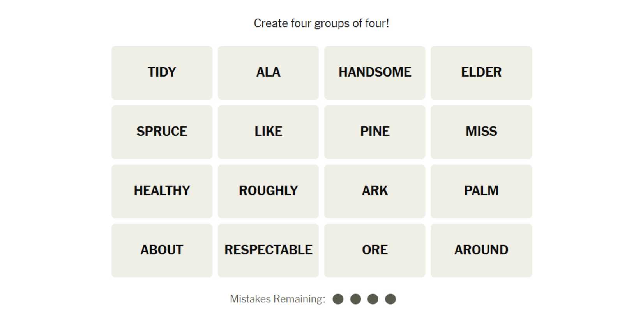Image resolution: width=643 pixels, height=321 pixels.
Task: Choose the ABOUT word tile
Action: pyautogui.click(x=162, y=250)
